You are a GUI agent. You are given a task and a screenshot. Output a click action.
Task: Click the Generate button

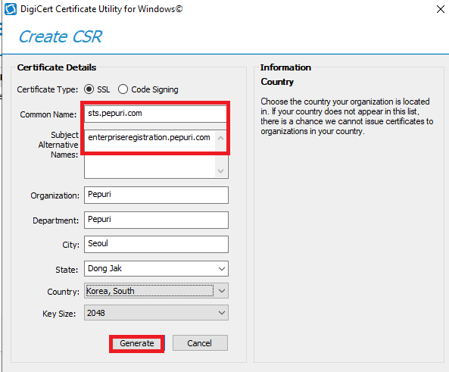[137, 343]
